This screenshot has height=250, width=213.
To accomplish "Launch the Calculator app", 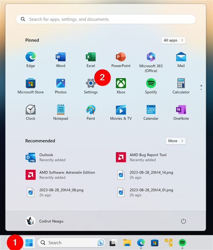I will (x=181, y=86).
